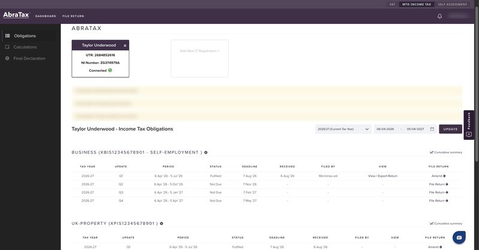
Task: Open Business Cumulative summary link
Action: 445,153
